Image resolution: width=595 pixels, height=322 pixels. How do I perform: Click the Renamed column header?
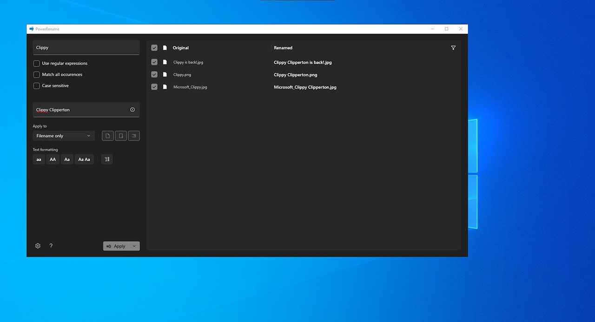pyautogui.click(x=283, y=48)
